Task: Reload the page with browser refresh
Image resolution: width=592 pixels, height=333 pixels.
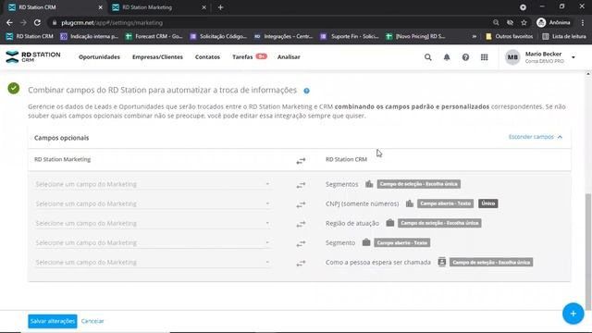Action: [37, 22]
